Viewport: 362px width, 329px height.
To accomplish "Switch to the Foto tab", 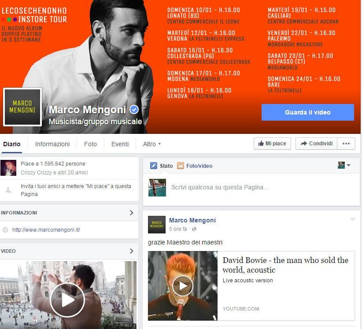I will (x=90, y=144).
